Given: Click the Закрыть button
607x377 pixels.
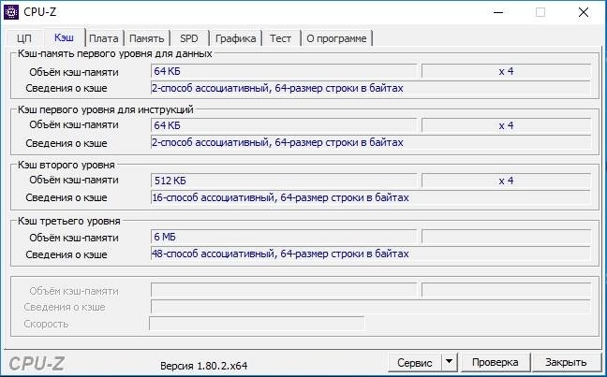Looking at the screenshot, I should [566, 362].
